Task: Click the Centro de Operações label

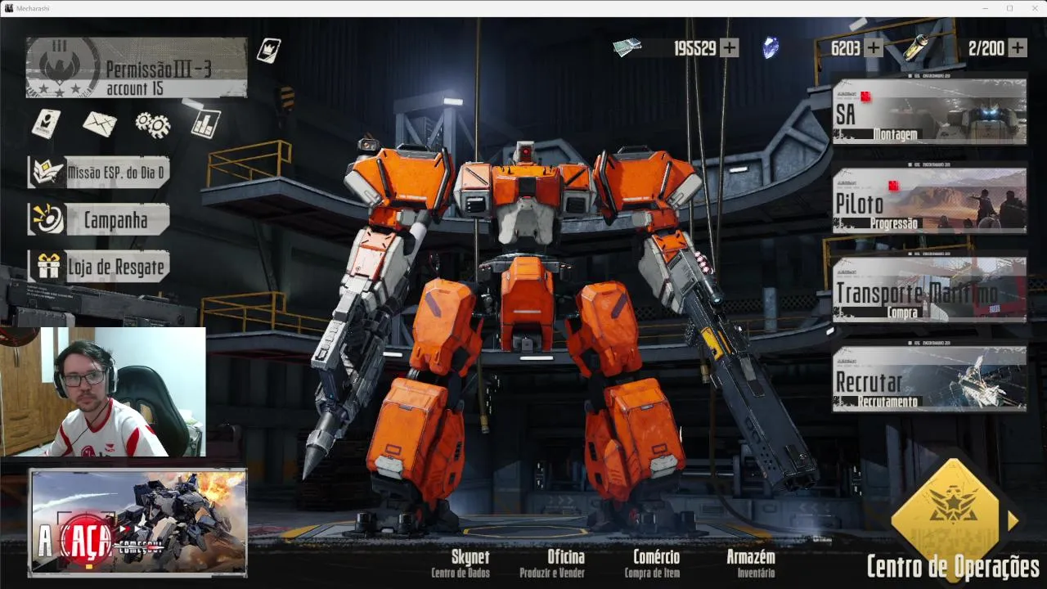Action: [x=953, y=565]
